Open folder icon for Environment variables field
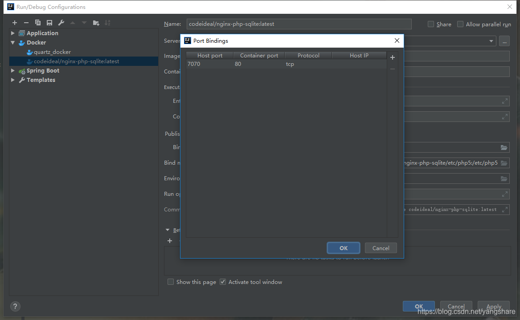This screenshot has height=320, width=520. (504, 178)
